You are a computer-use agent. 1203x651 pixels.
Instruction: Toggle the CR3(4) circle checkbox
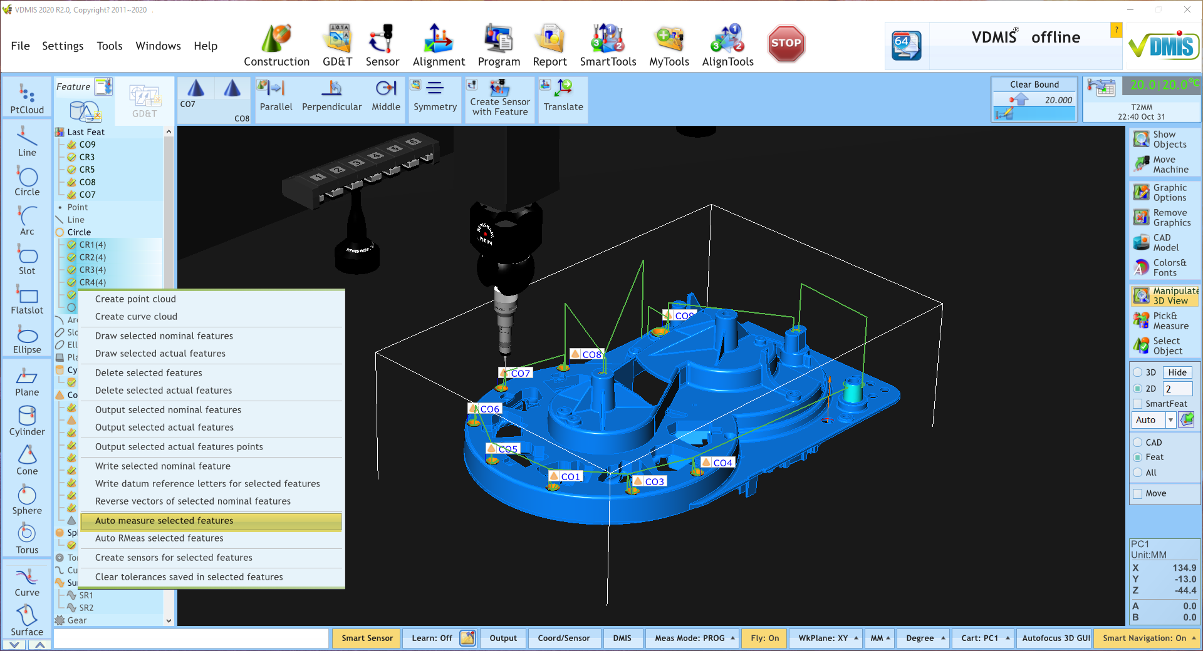pos(71,270)
